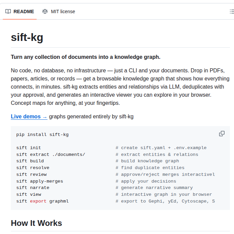Click the 'sift build' command
The height and width of the screenshot is (234, 234).
tap(30, 161)
